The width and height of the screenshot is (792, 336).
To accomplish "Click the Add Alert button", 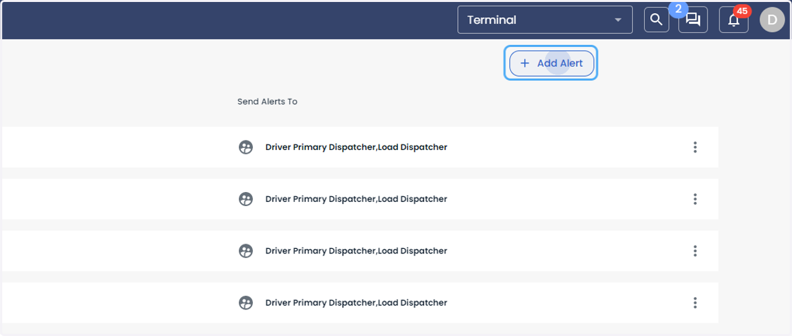I will click(x=551, y=63).
